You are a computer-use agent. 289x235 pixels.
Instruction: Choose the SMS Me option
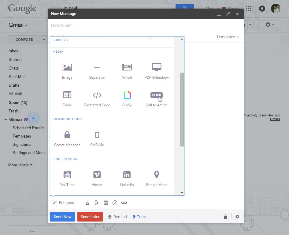(97, 139)
